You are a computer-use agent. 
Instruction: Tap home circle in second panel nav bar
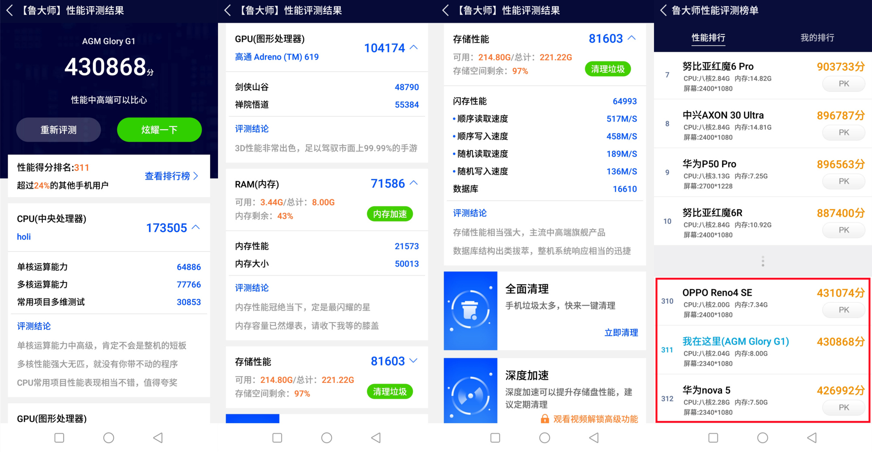tap(327, 438)
